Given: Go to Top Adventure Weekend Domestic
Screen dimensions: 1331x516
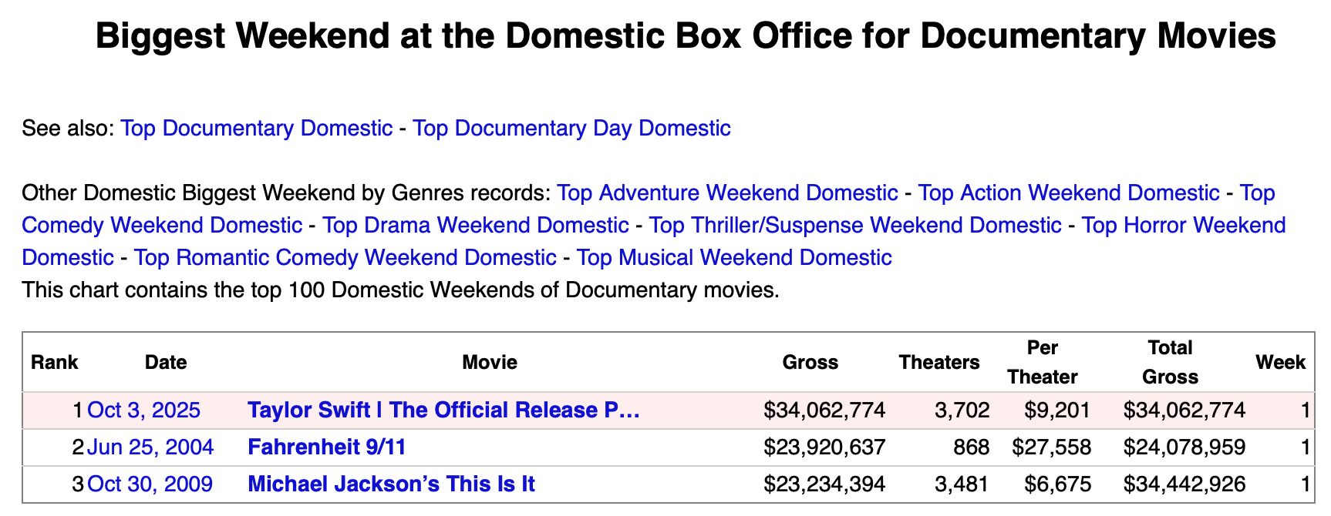Looking at the screenshot, I should (x=727, y=193).
